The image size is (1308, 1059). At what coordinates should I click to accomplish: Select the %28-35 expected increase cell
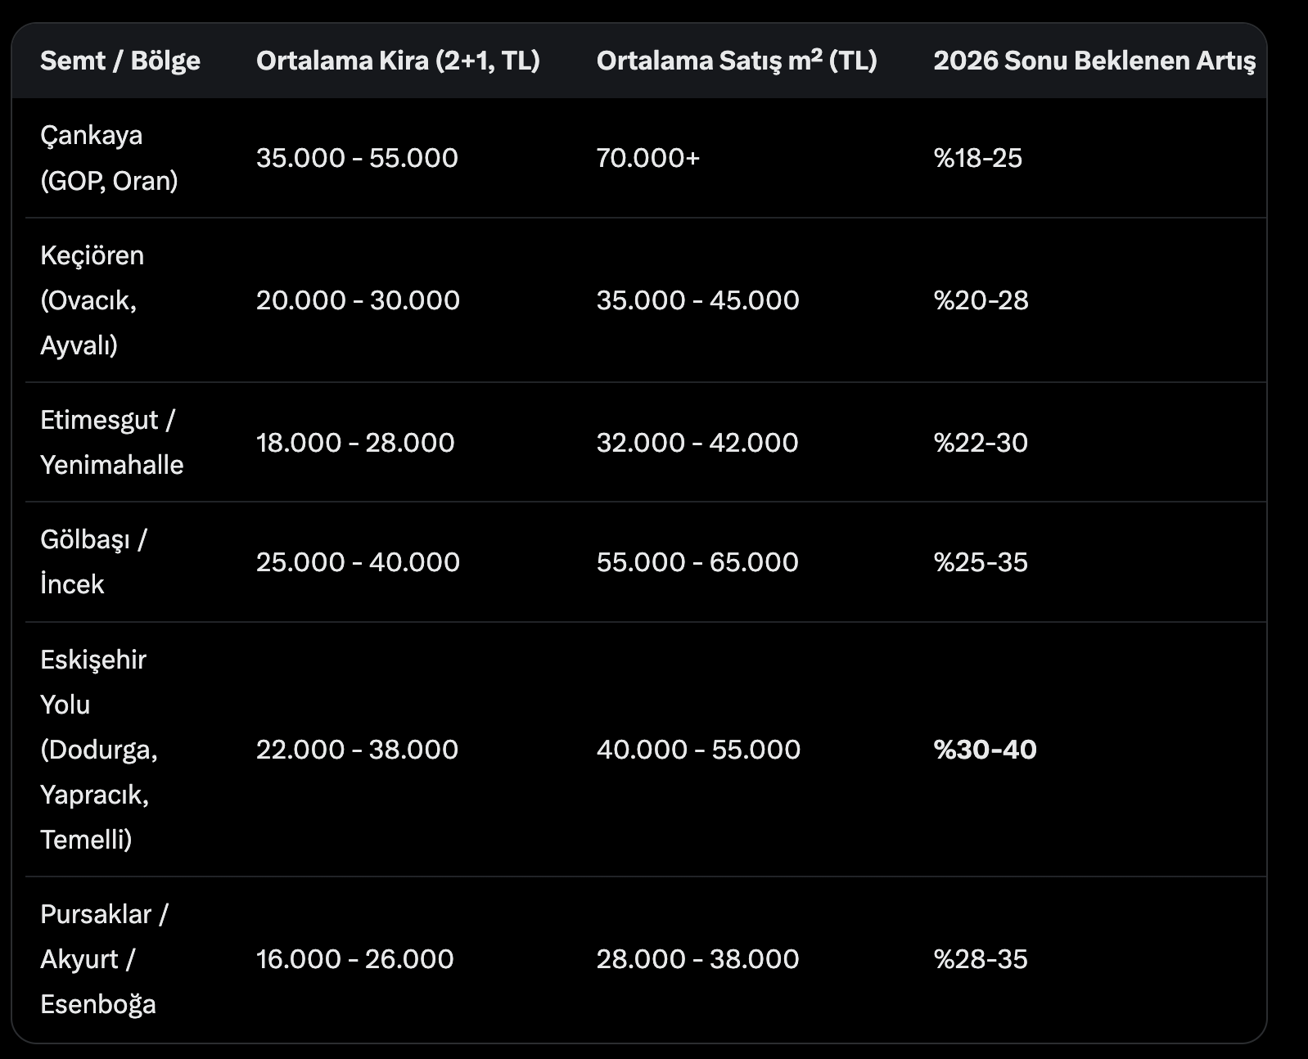click(981, 958)
